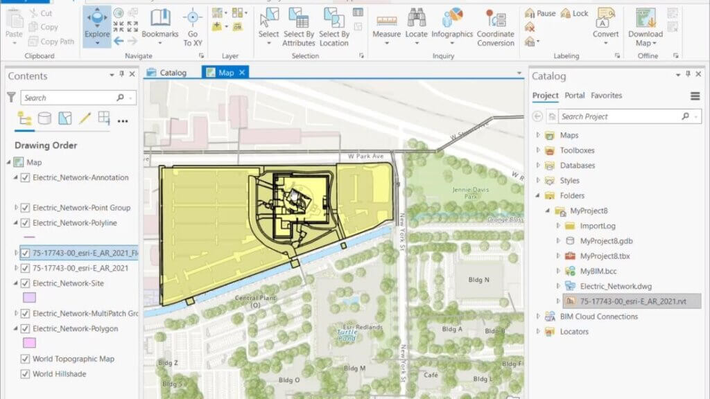Expand the BIM Cloud Connections node

[538, 317]
